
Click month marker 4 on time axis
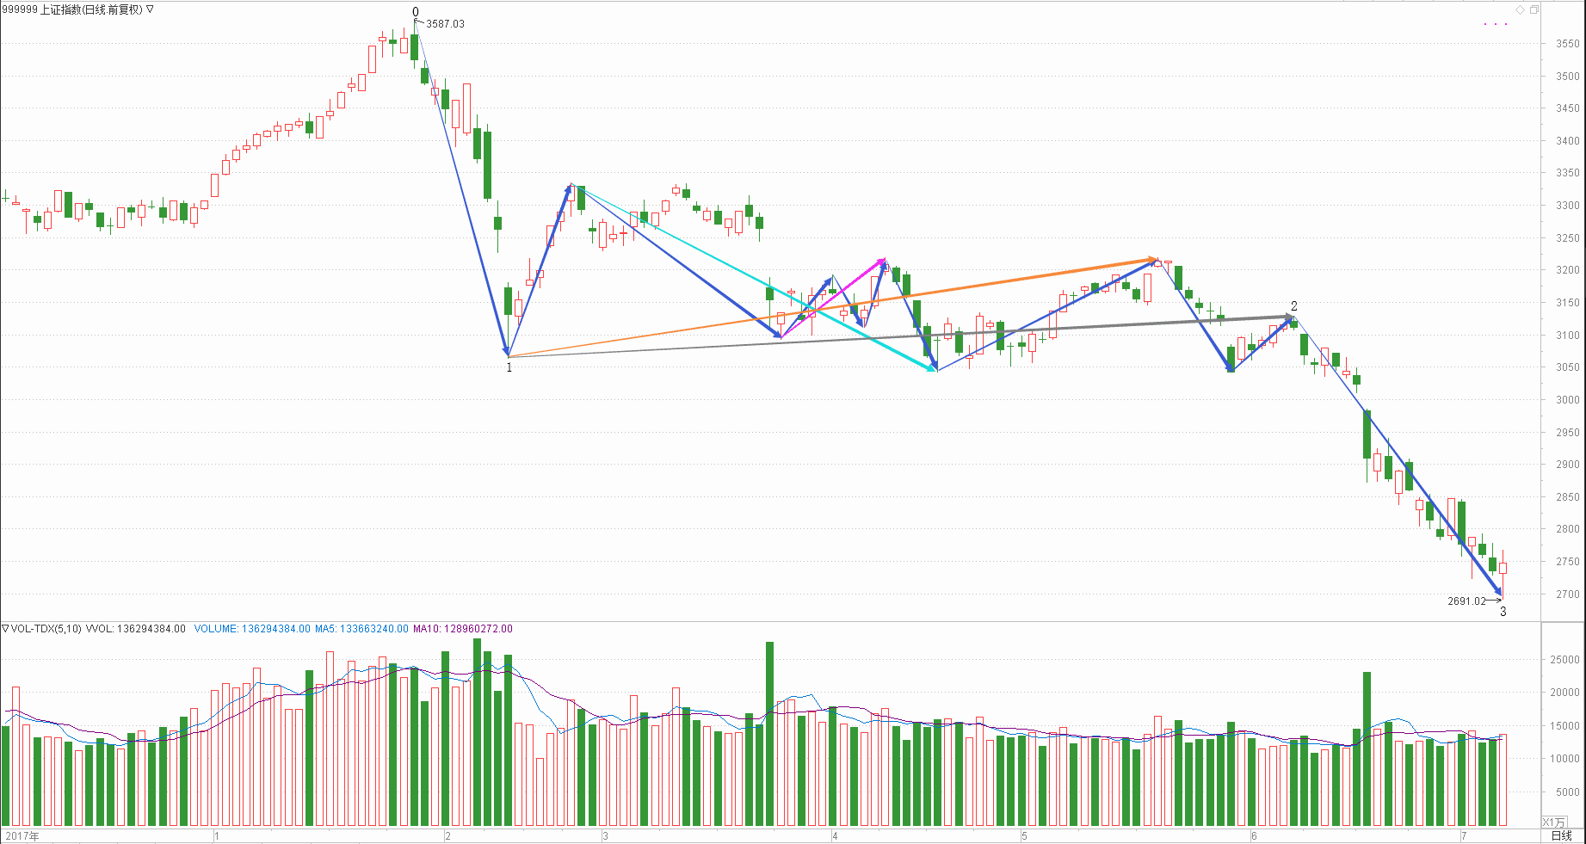click(835, 835)
